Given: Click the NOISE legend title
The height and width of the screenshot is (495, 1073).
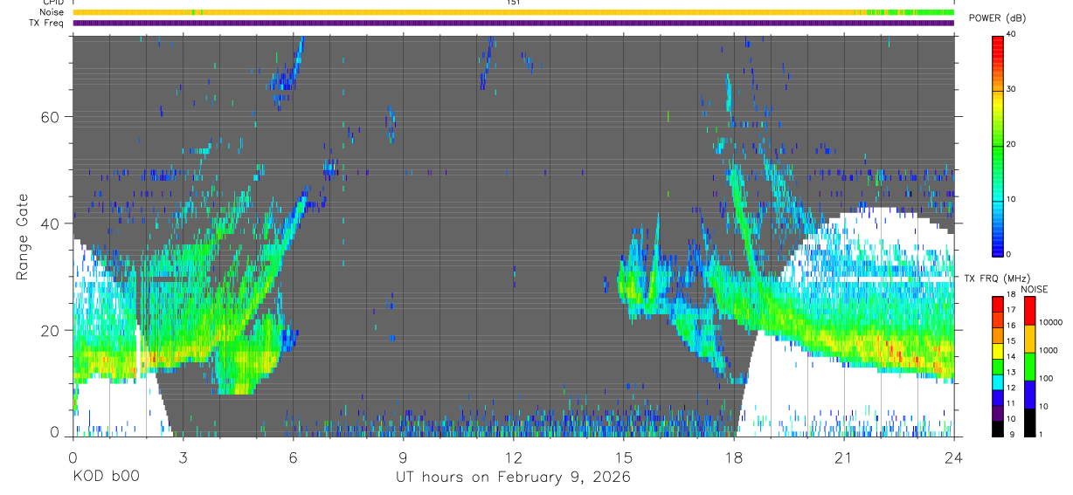Looking at the screenshot, I should point(1035,289).
